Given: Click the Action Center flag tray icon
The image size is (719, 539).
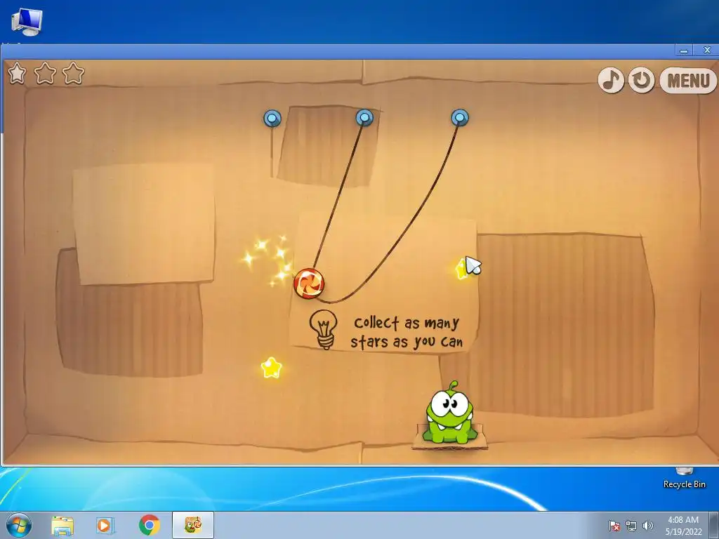Looking at the screenshot, I should 614,526.
